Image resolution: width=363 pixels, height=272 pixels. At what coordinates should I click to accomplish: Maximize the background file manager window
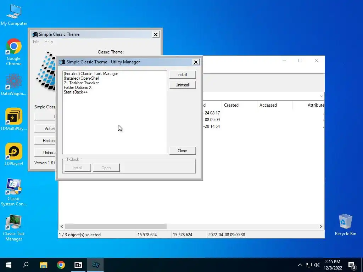tap(300, 61)
